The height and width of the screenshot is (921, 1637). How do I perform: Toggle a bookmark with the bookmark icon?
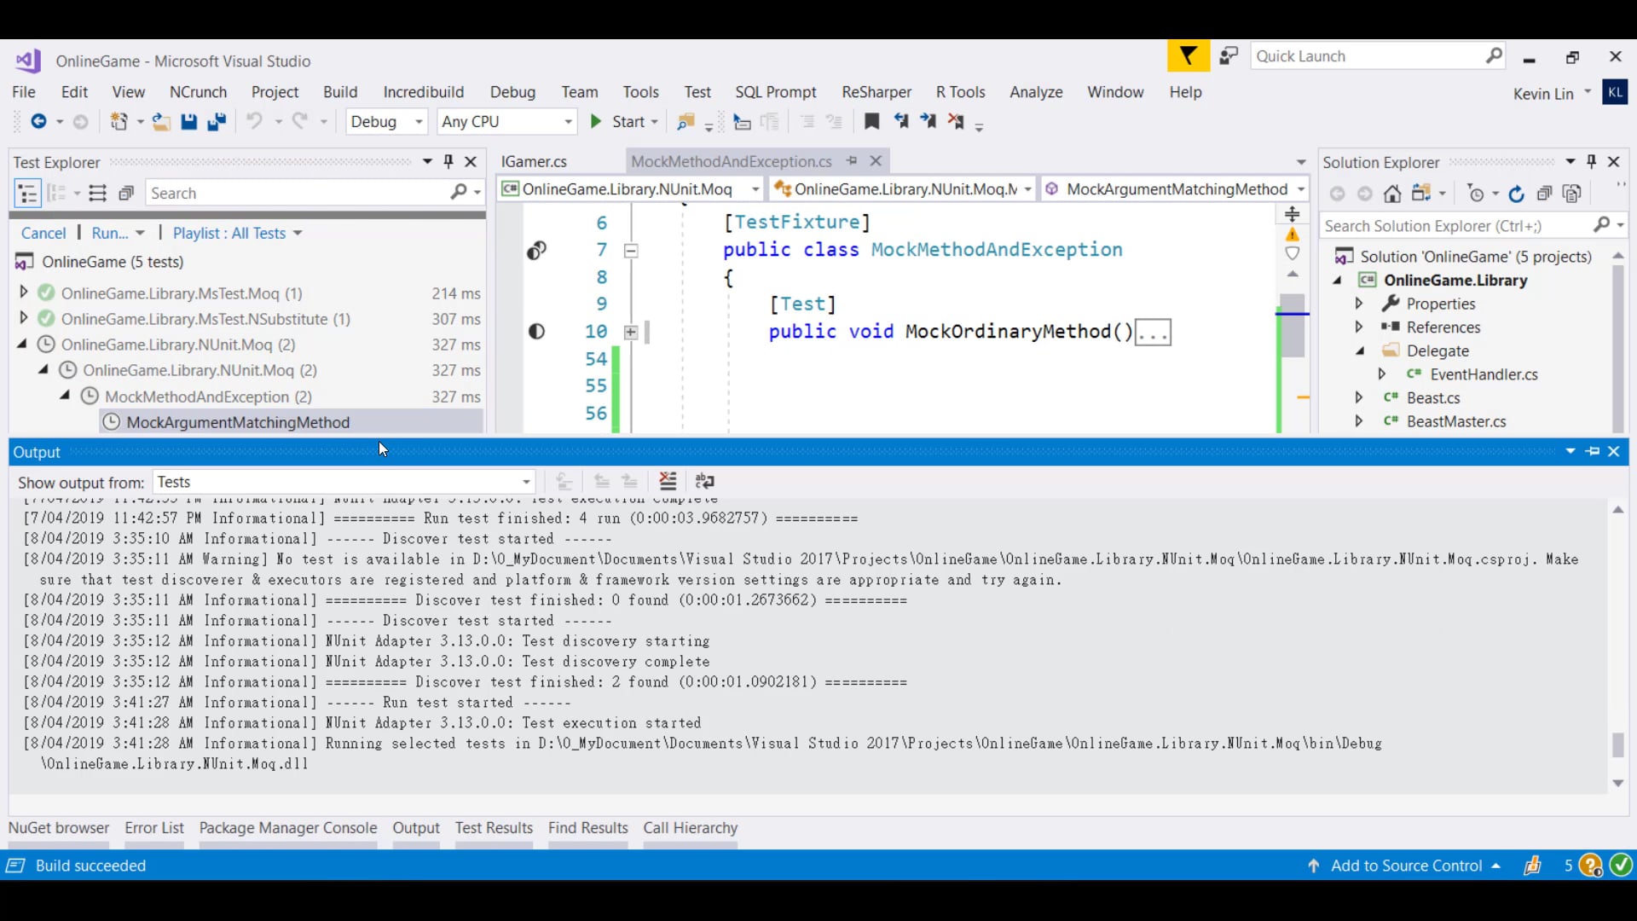tap(871, 122)
